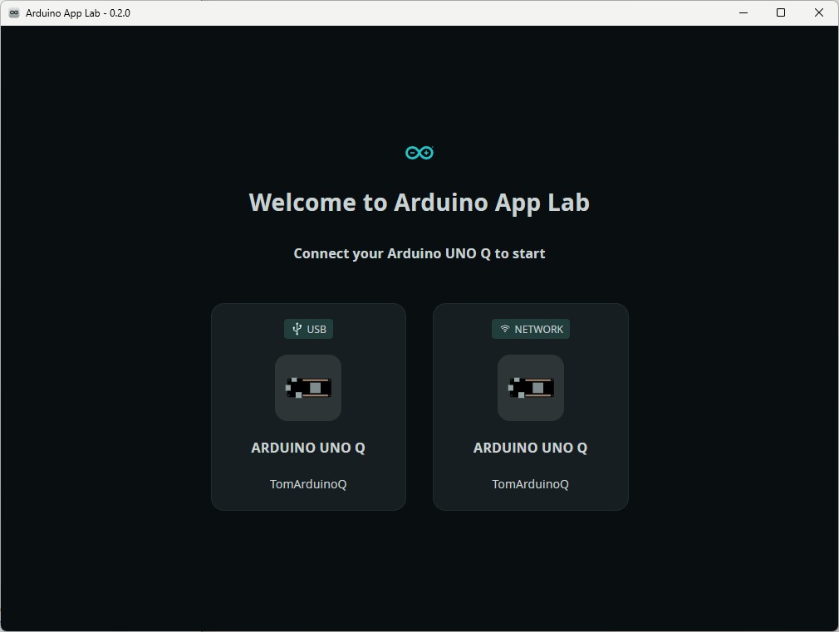Minimize the Arduino App Lab window
The width and height of the screenshot is (839, 632).
742,12
